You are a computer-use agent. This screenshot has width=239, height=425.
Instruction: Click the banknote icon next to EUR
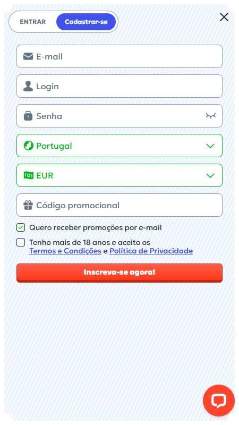tap(29, 175)
